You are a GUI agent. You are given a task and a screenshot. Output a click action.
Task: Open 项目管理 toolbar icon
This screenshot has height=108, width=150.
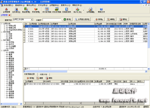(x=36, y=10)
